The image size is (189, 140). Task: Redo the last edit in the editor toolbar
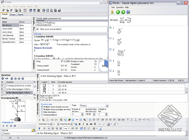pos(56,120)
